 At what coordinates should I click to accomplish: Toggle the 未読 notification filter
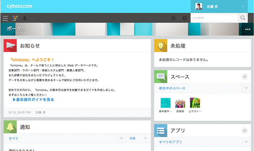[x=138, y=138]
